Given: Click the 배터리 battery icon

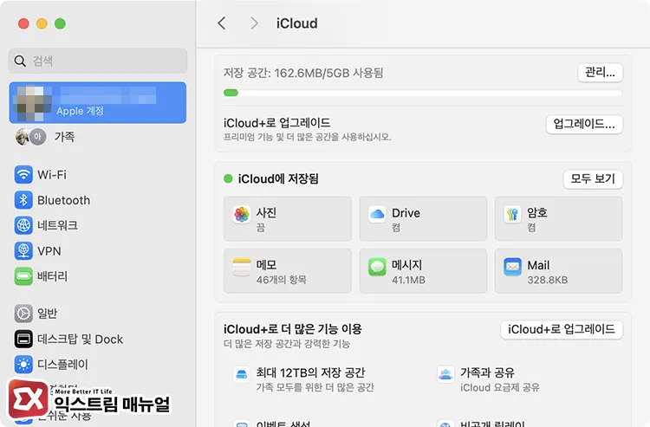Looking at the screenshot, I should coord(23,276).
